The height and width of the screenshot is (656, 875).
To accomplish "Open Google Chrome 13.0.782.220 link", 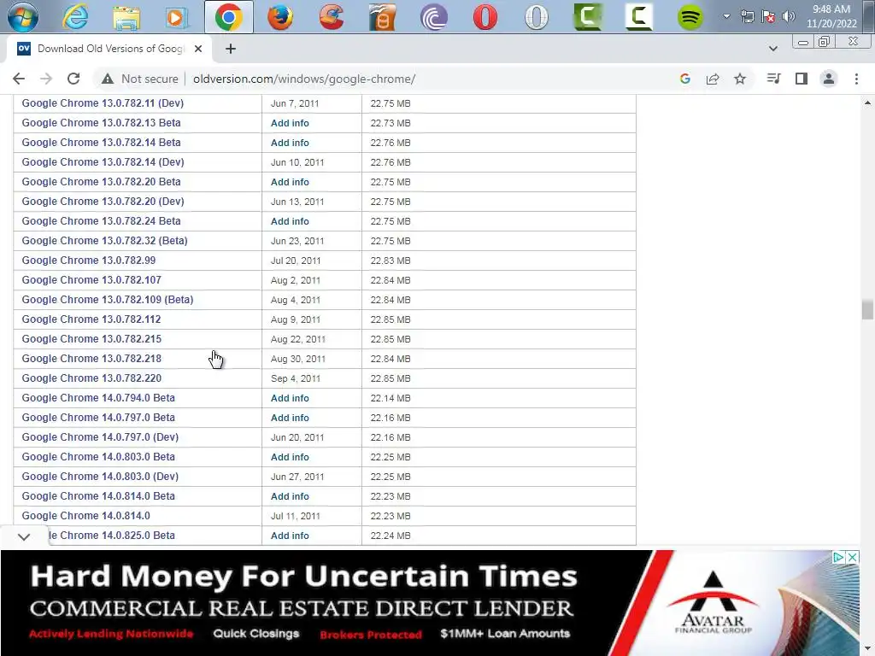I will point(91,378).
